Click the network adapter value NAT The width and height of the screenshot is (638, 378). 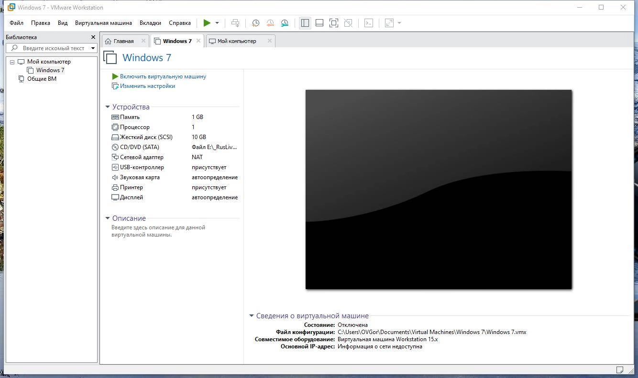(x=197, y=157)
